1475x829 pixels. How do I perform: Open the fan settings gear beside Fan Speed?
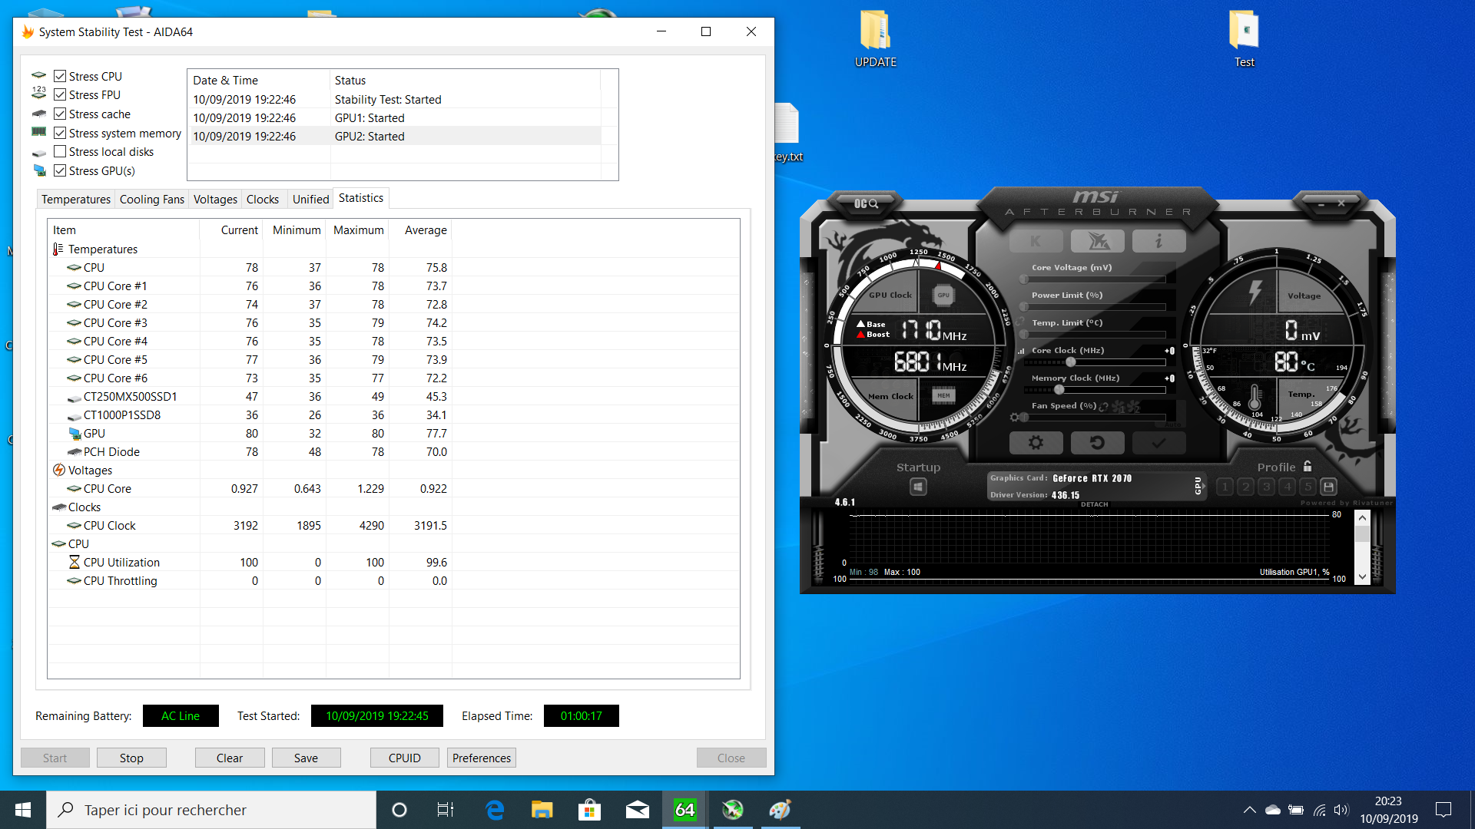[x=1015, y=417]
